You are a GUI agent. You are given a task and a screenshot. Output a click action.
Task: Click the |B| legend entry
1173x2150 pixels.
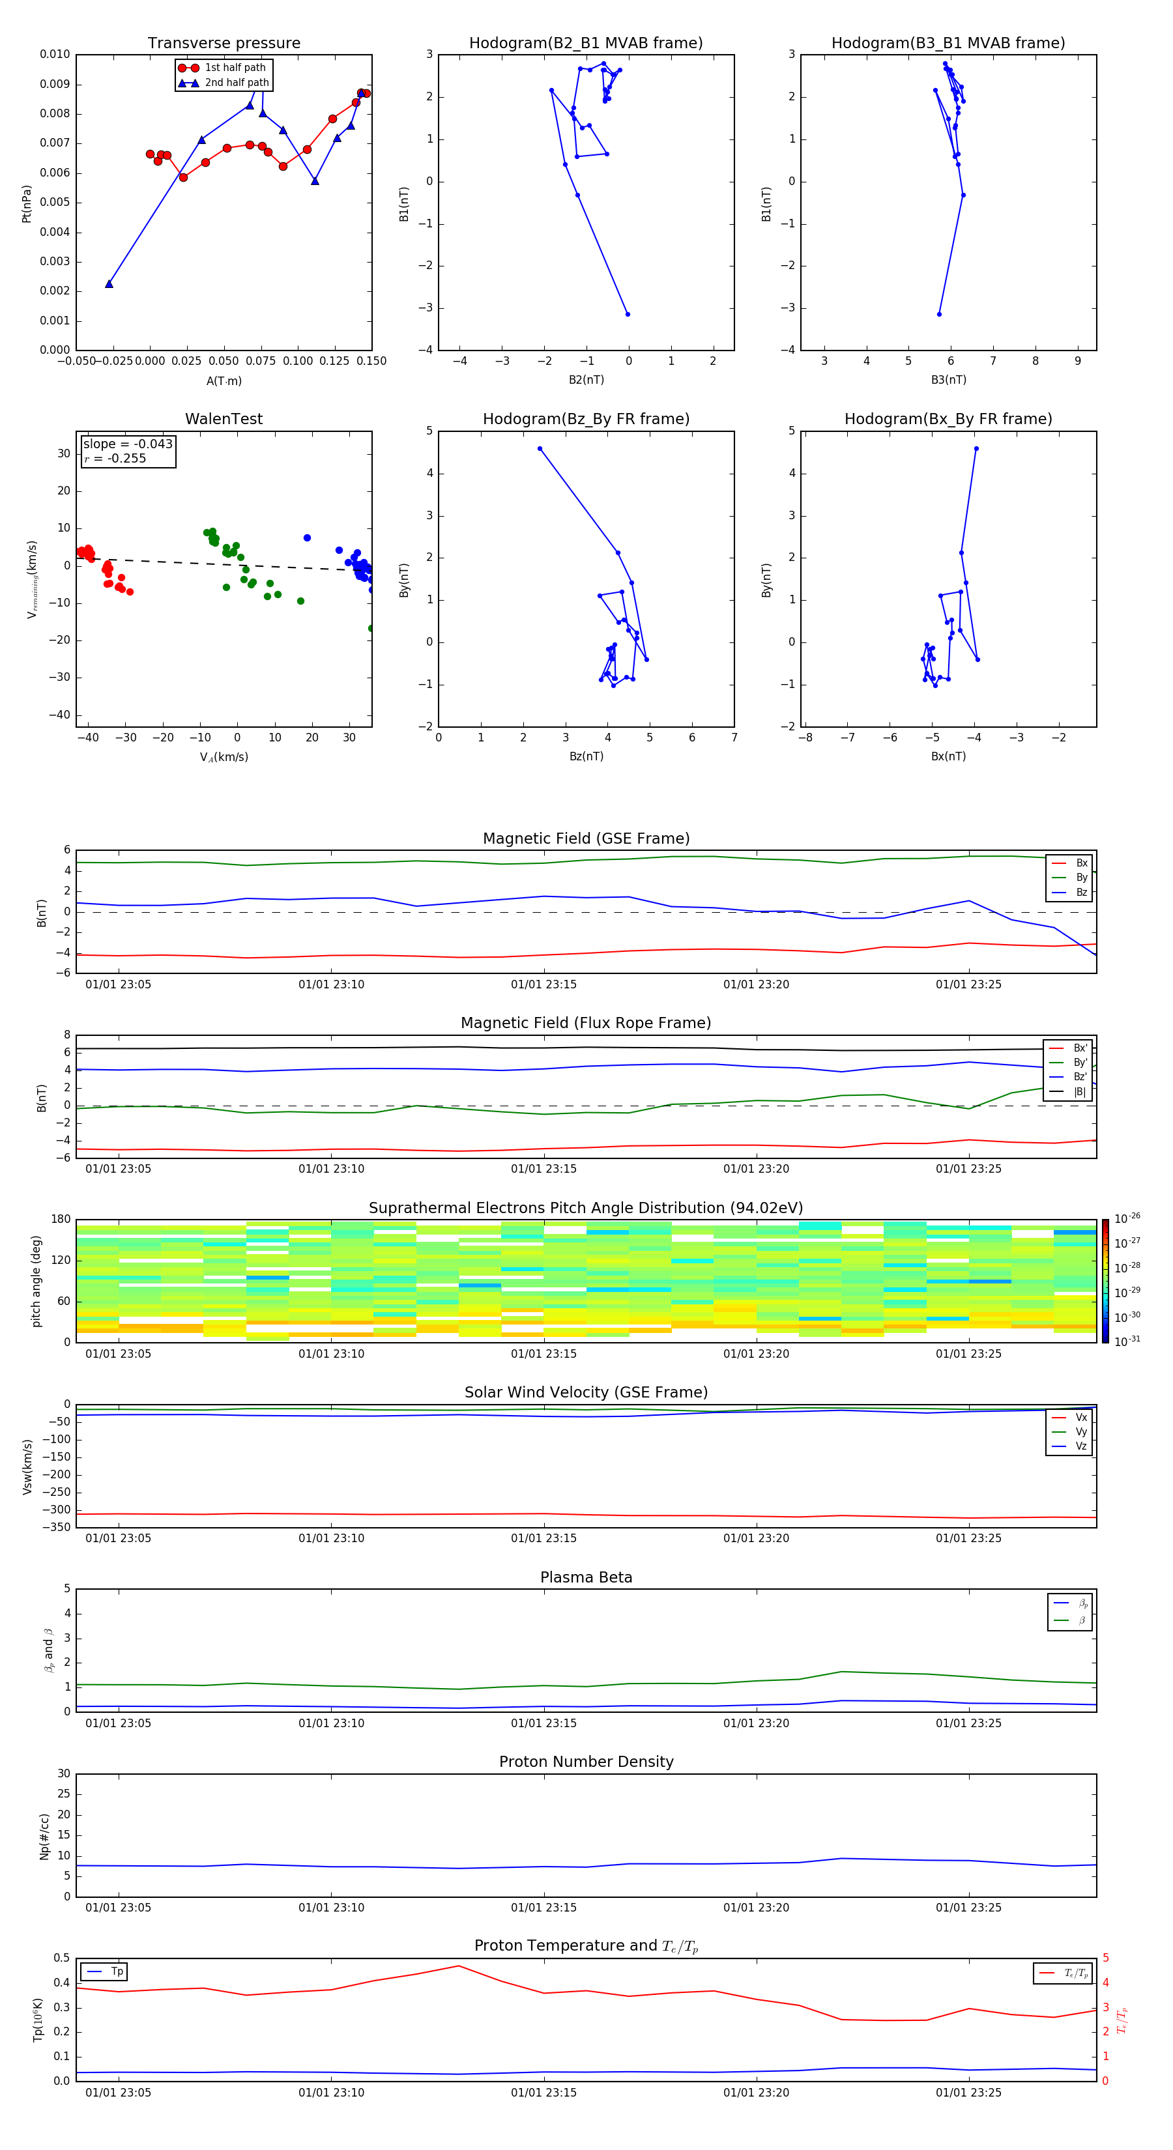(x=1069, y=1092)
